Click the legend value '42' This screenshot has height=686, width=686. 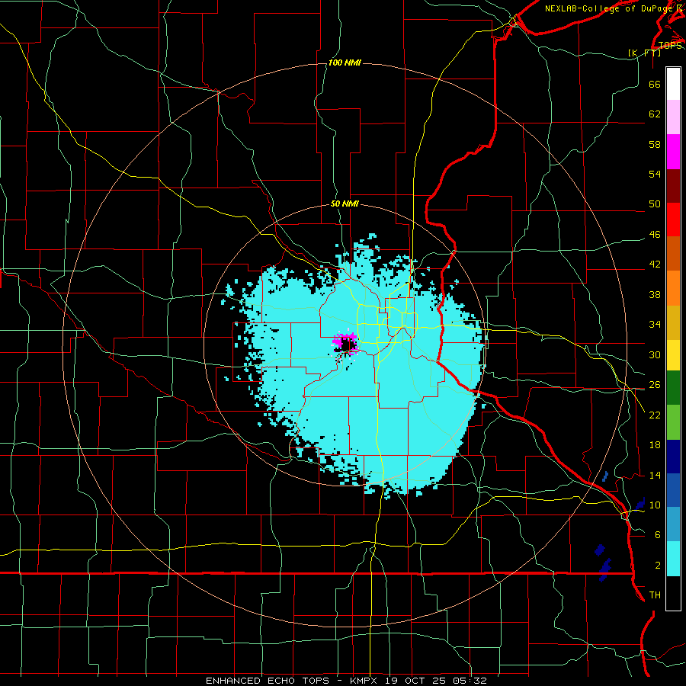655,264
